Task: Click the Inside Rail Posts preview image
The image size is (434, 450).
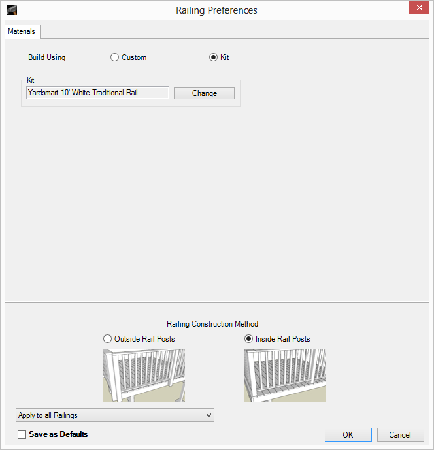Action: click(x=285, y=375)
